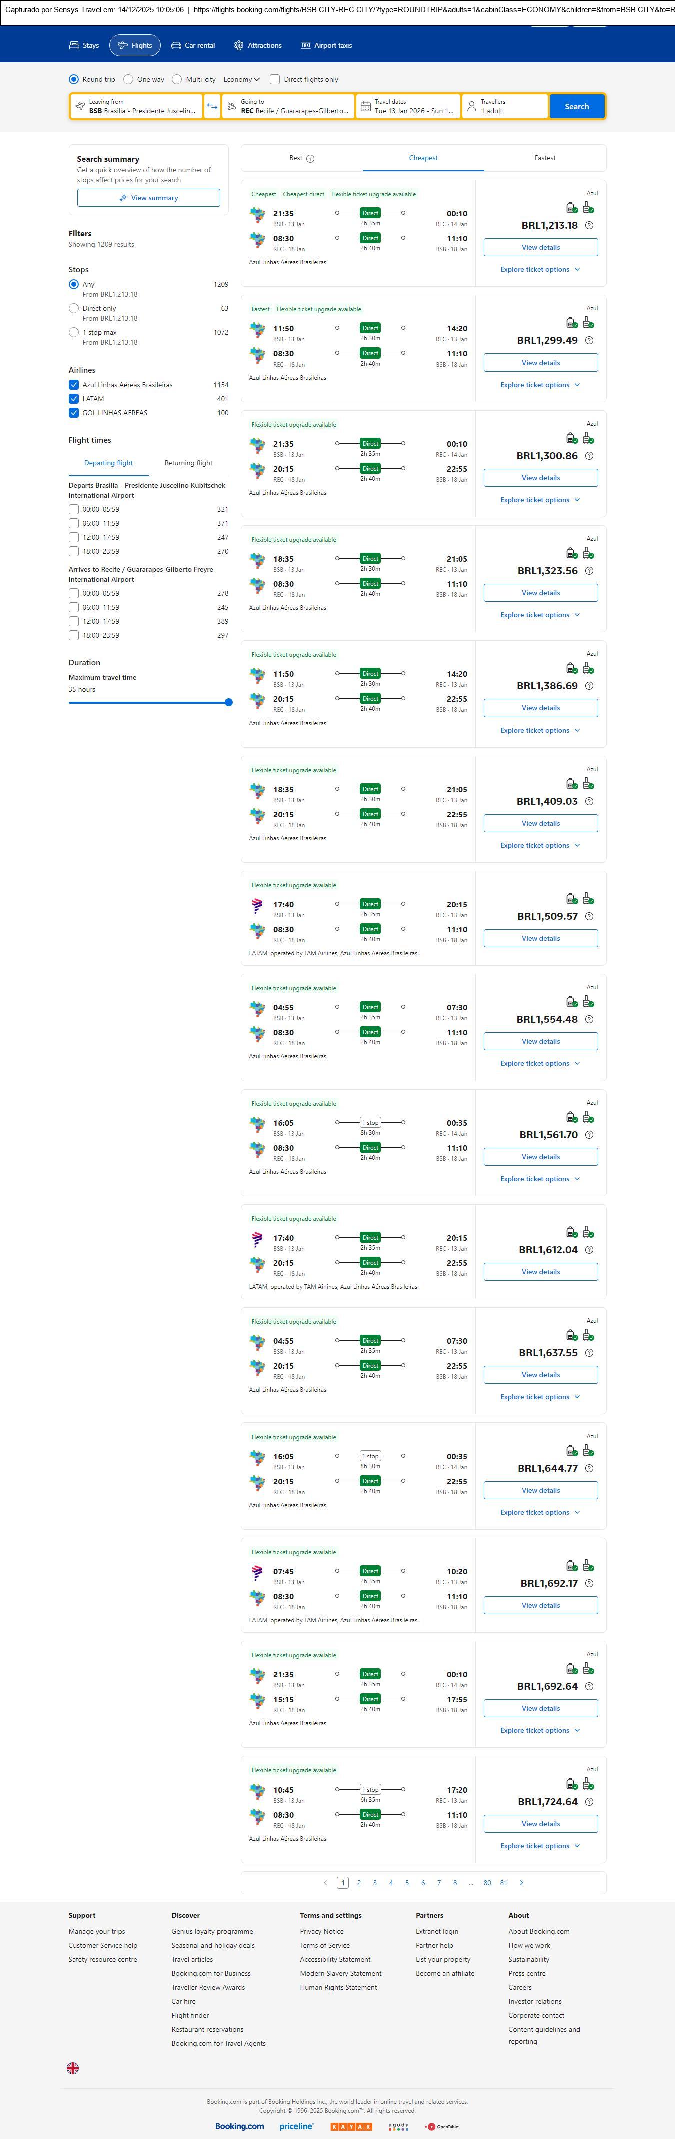Click the Attractions icon in top navigation
675x2139 pixels.
coord(238,46)
